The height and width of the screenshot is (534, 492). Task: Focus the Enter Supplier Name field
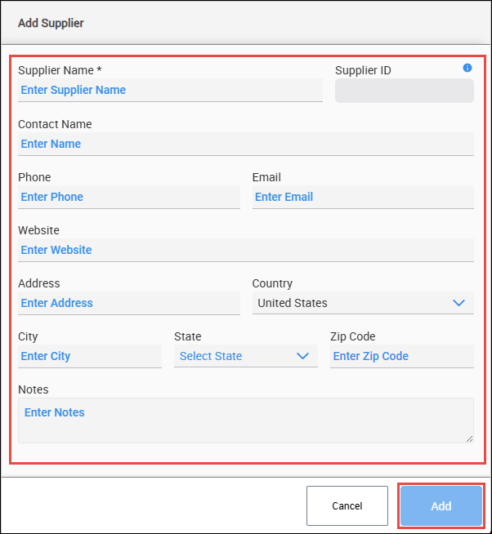click(170, 90)
